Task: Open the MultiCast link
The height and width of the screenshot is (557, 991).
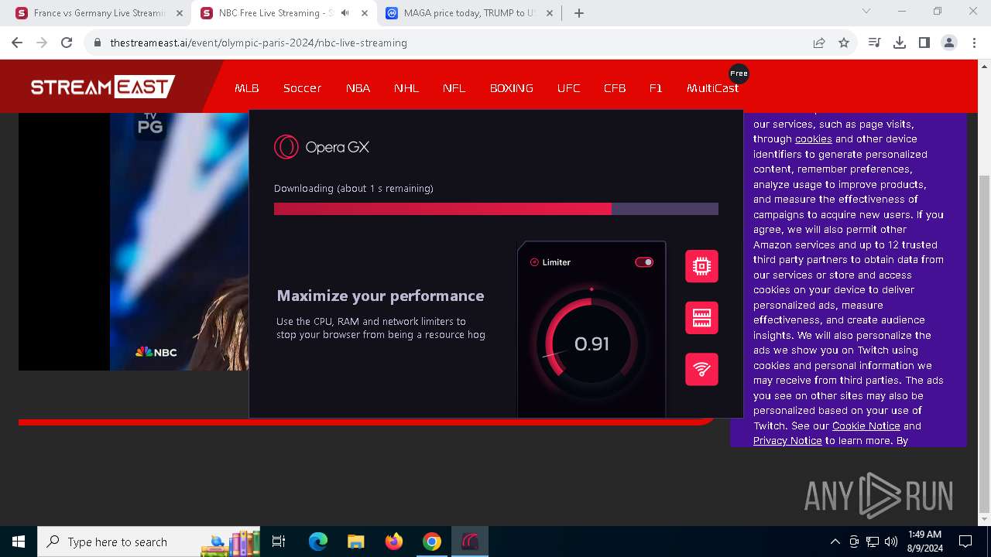Action: coord(712,88)
